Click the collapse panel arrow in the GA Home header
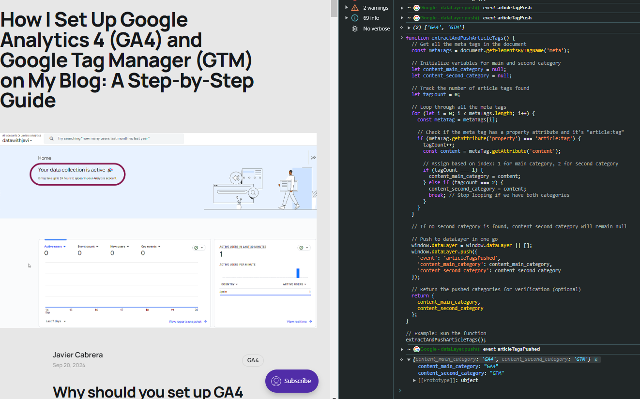 [313, 157]
